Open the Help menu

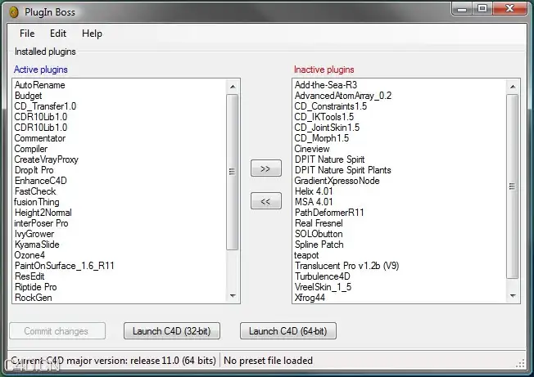(x=92, y=34)
